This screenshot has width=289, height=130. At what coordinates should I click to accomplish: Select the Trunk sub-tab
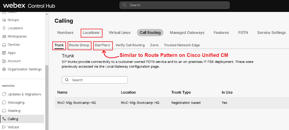pyautogui.click(x=59, y=45)
